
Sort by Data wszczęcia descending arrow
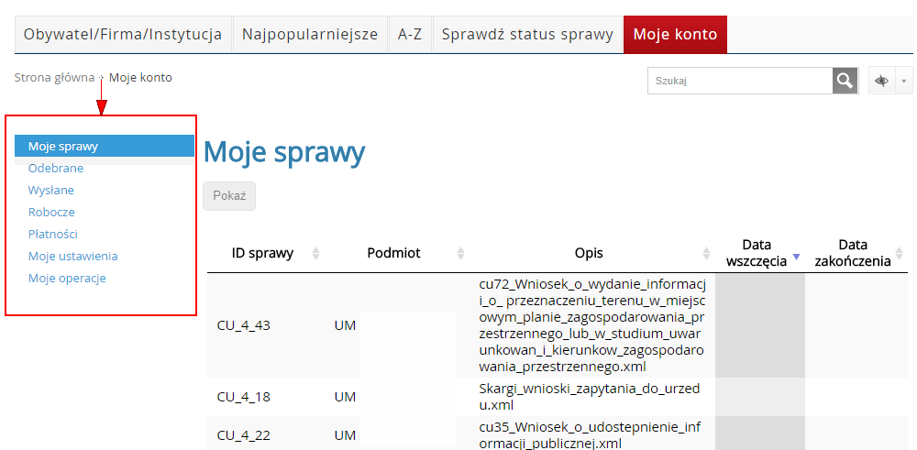pyautogui.click(x=796, y=258)
